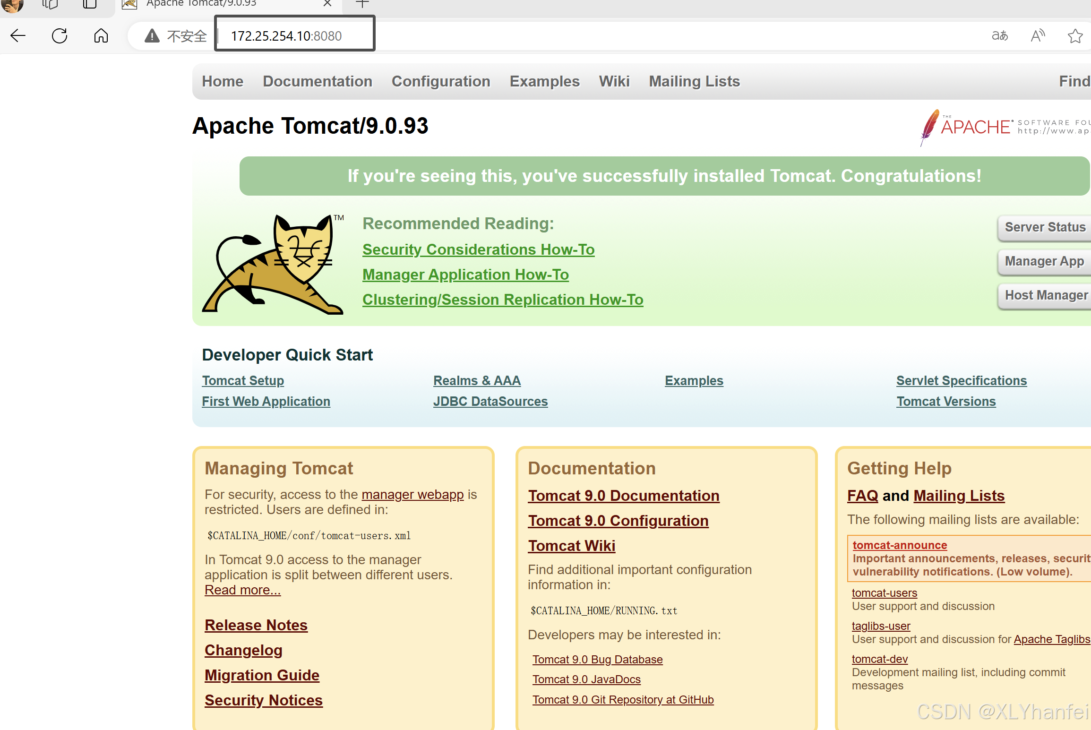The width and height of the screenshot is (1091, 730).
Task: Close the Apache Tomcat tab
Action: 327,4
